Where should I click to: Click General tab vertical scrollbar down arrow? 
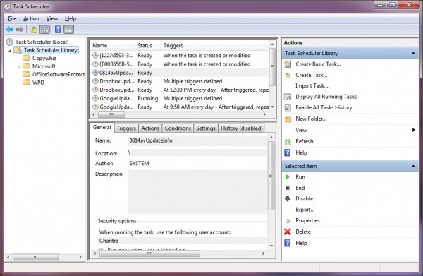coord(271,246)
